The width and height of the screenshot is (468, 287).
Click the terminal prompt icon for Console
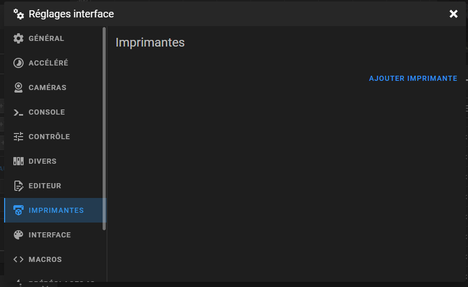pos(18,112)
